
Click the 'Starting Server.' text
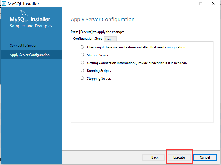coord(98,55)
